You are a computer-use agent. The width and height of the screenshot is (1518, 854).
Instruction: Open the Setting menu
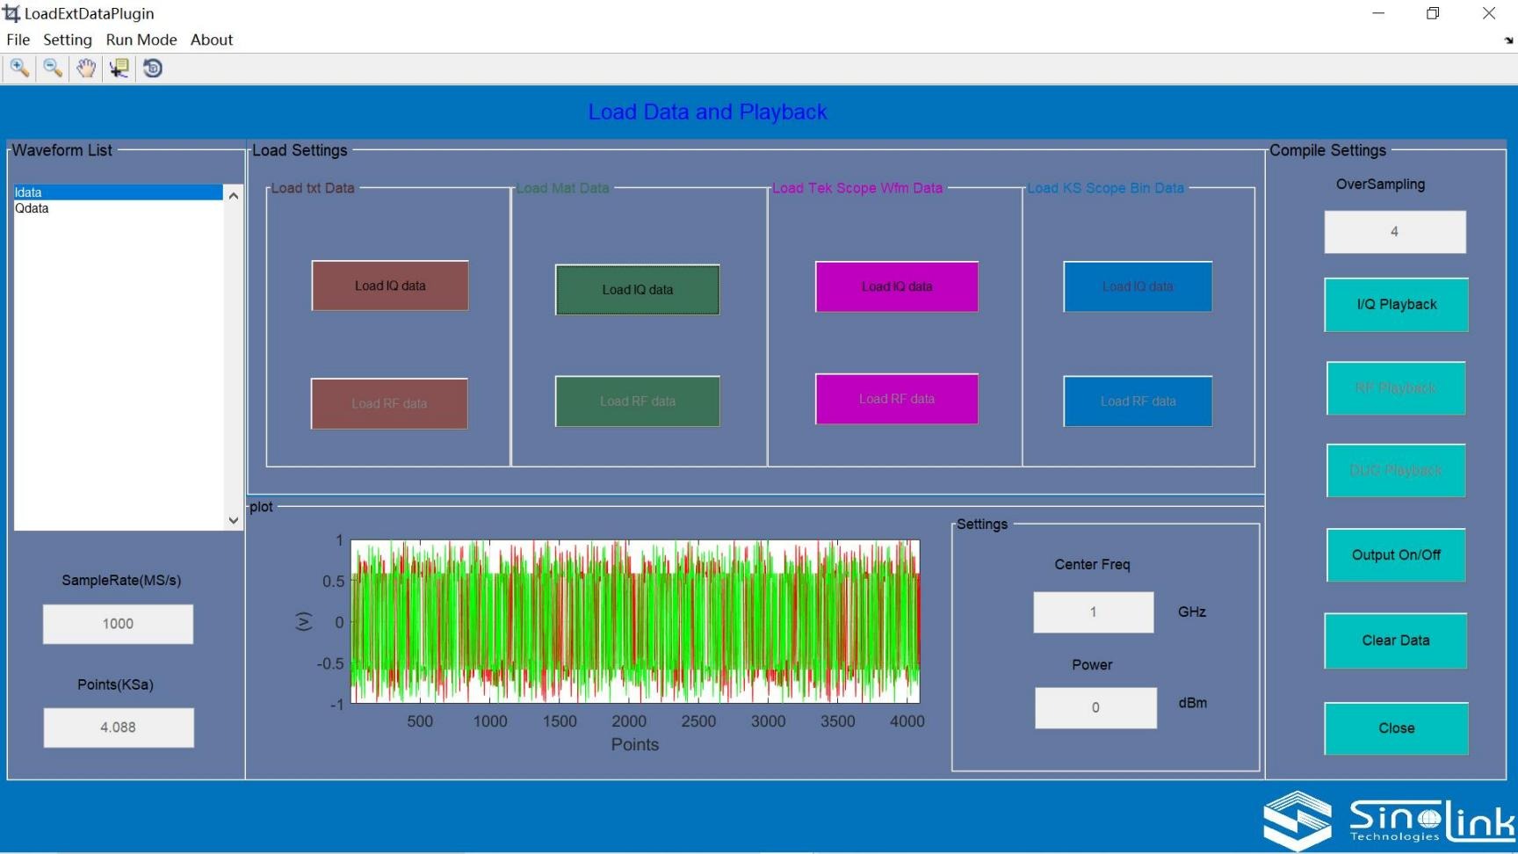point(68,40)
